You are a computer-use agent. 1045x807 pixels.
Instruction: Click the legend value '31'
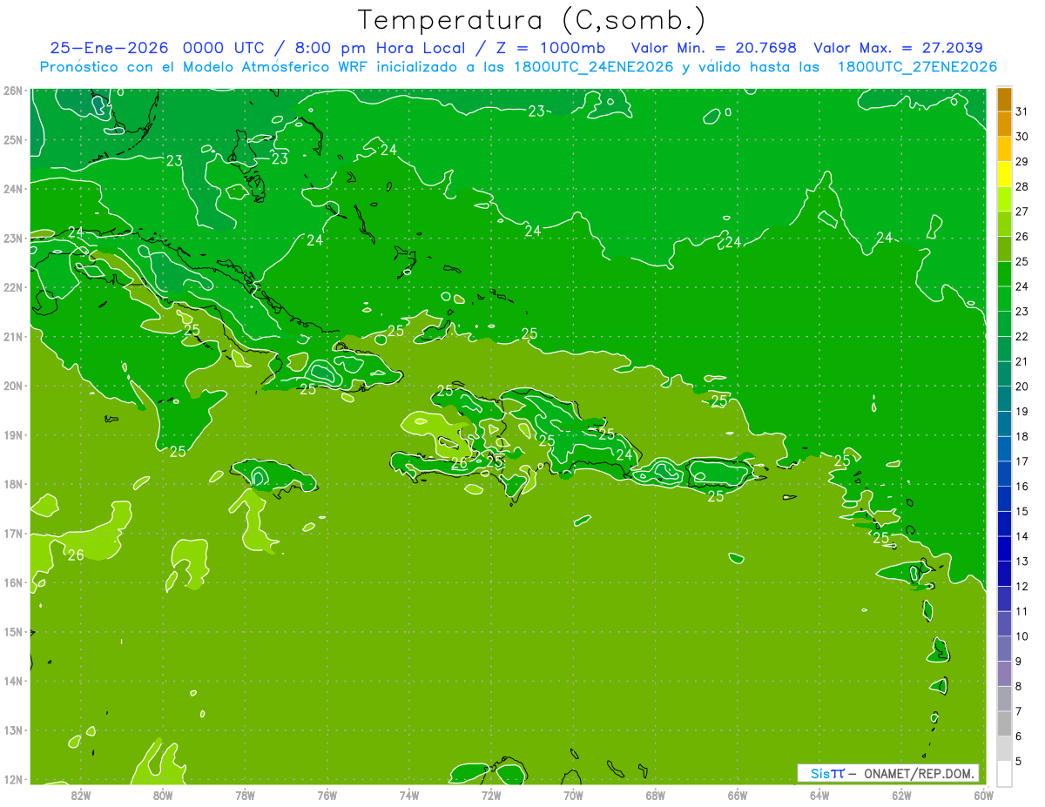click(x=1021, y=111)
